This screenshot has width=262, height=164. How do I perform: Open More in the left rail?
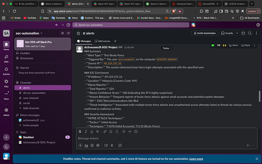click(6, 95)
